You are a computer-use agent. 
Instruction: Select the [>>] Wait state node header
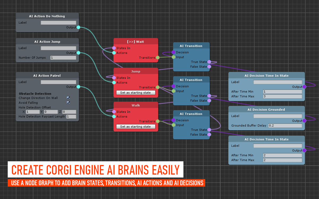pos(136,42)
